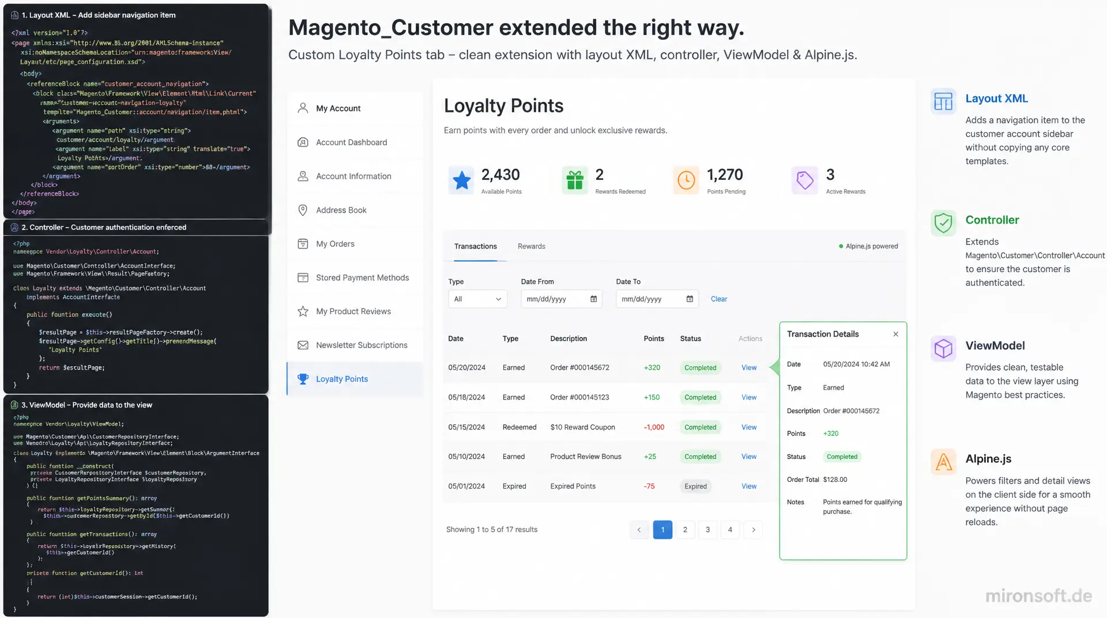
Task: Open Account Dashboard in the sidebar
Action: [355, 142]
